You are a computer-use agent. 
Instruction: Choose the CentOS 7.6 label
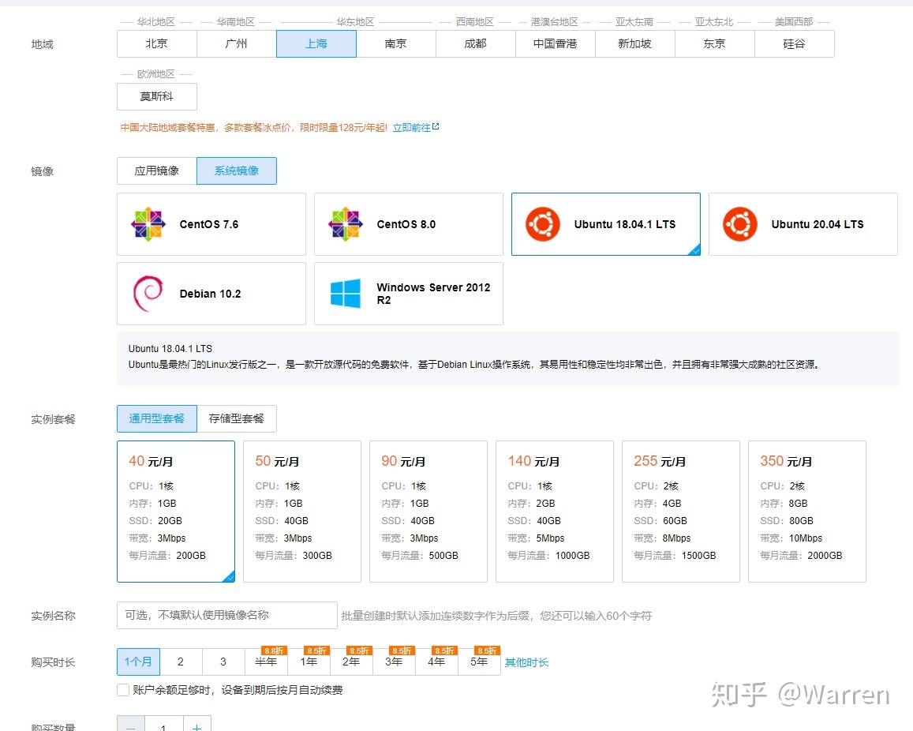pyautogui.click(x=209, y=224)
